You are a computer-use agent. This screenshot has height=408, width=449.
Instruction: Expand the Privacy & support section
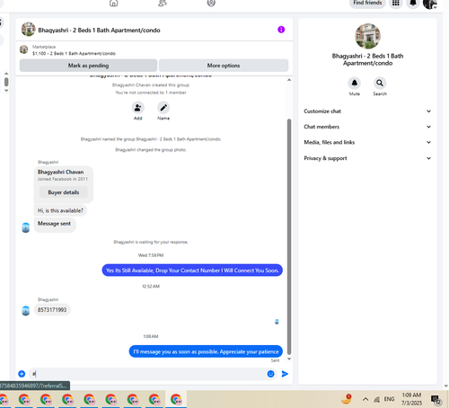point(367,158)
